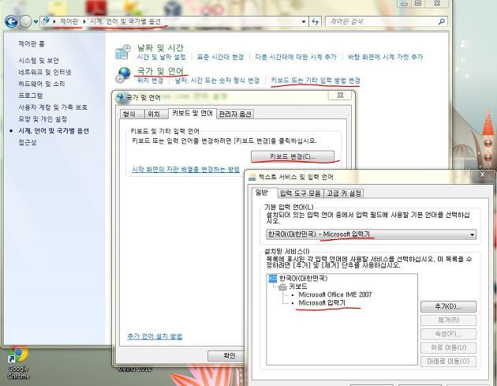Viewport: 497px width, 386px height.
Task: Close the 텍스트 서비스 및 입력 언어 dialog
Action: 483,174
